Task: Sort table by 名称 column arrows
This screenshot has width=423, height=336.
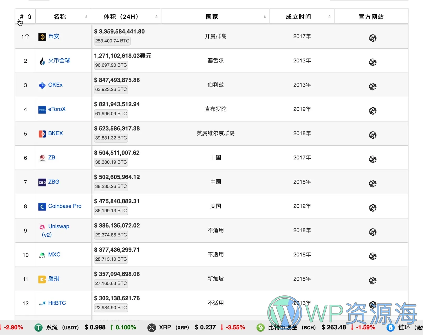Action: (86, 16)
